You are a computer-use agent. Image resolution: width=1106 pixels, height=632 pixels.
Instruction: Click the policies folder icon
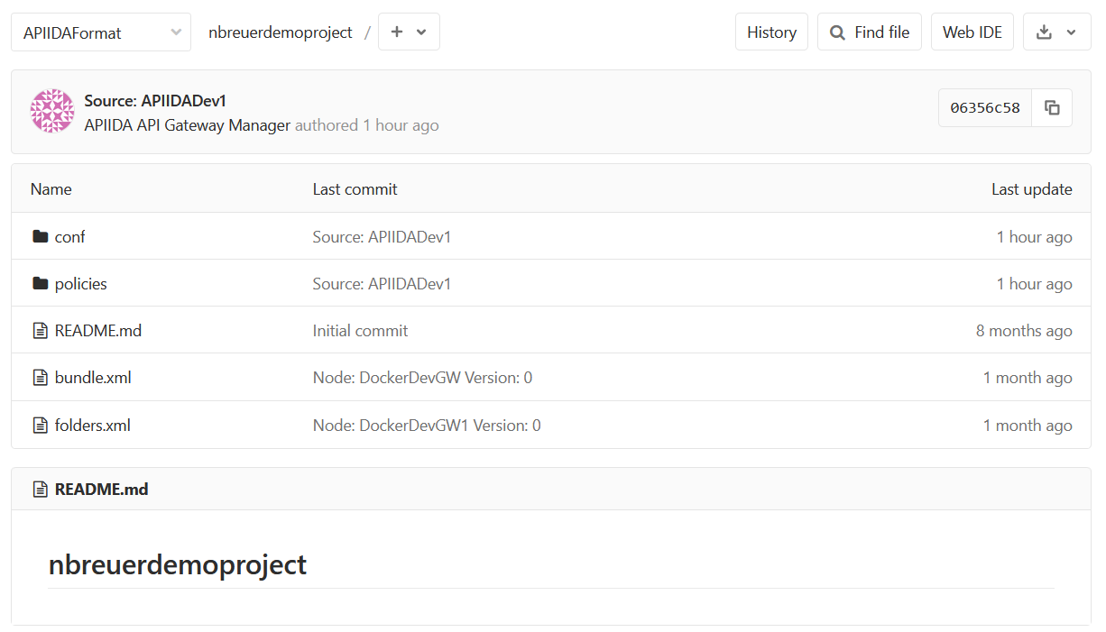(40, 283)
